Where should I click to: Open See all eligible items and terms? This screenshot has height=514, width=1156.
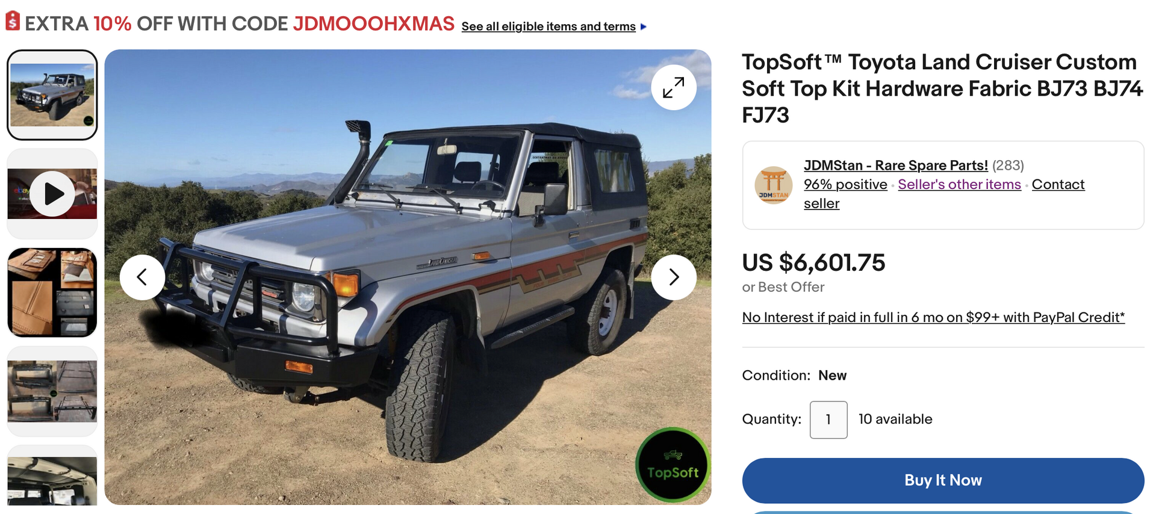(548, 27)
